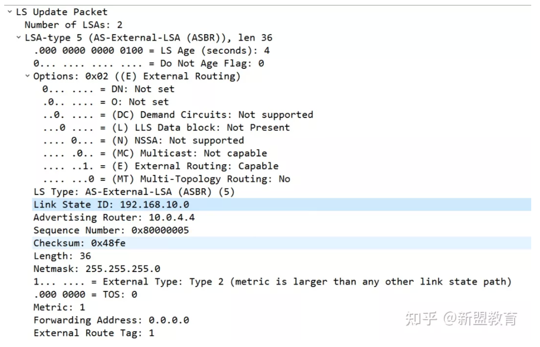Screen dimensions: 540x347
Task: Click the External Routing: Capable line
Action: point(160,166)
